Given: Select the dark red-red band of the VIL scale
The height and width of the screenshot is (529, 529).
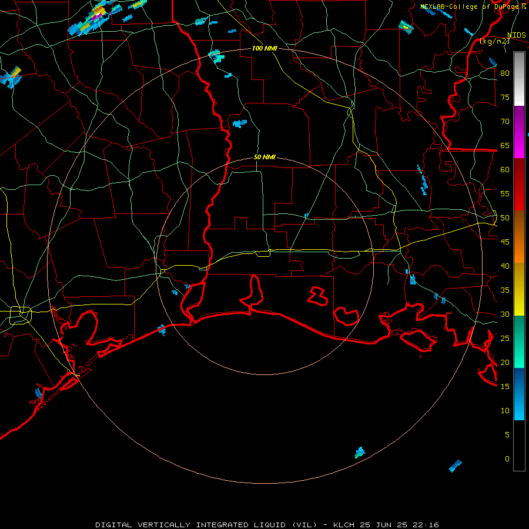Looking at the screenshot, I should pyautogui.click(x=519, y=185).
